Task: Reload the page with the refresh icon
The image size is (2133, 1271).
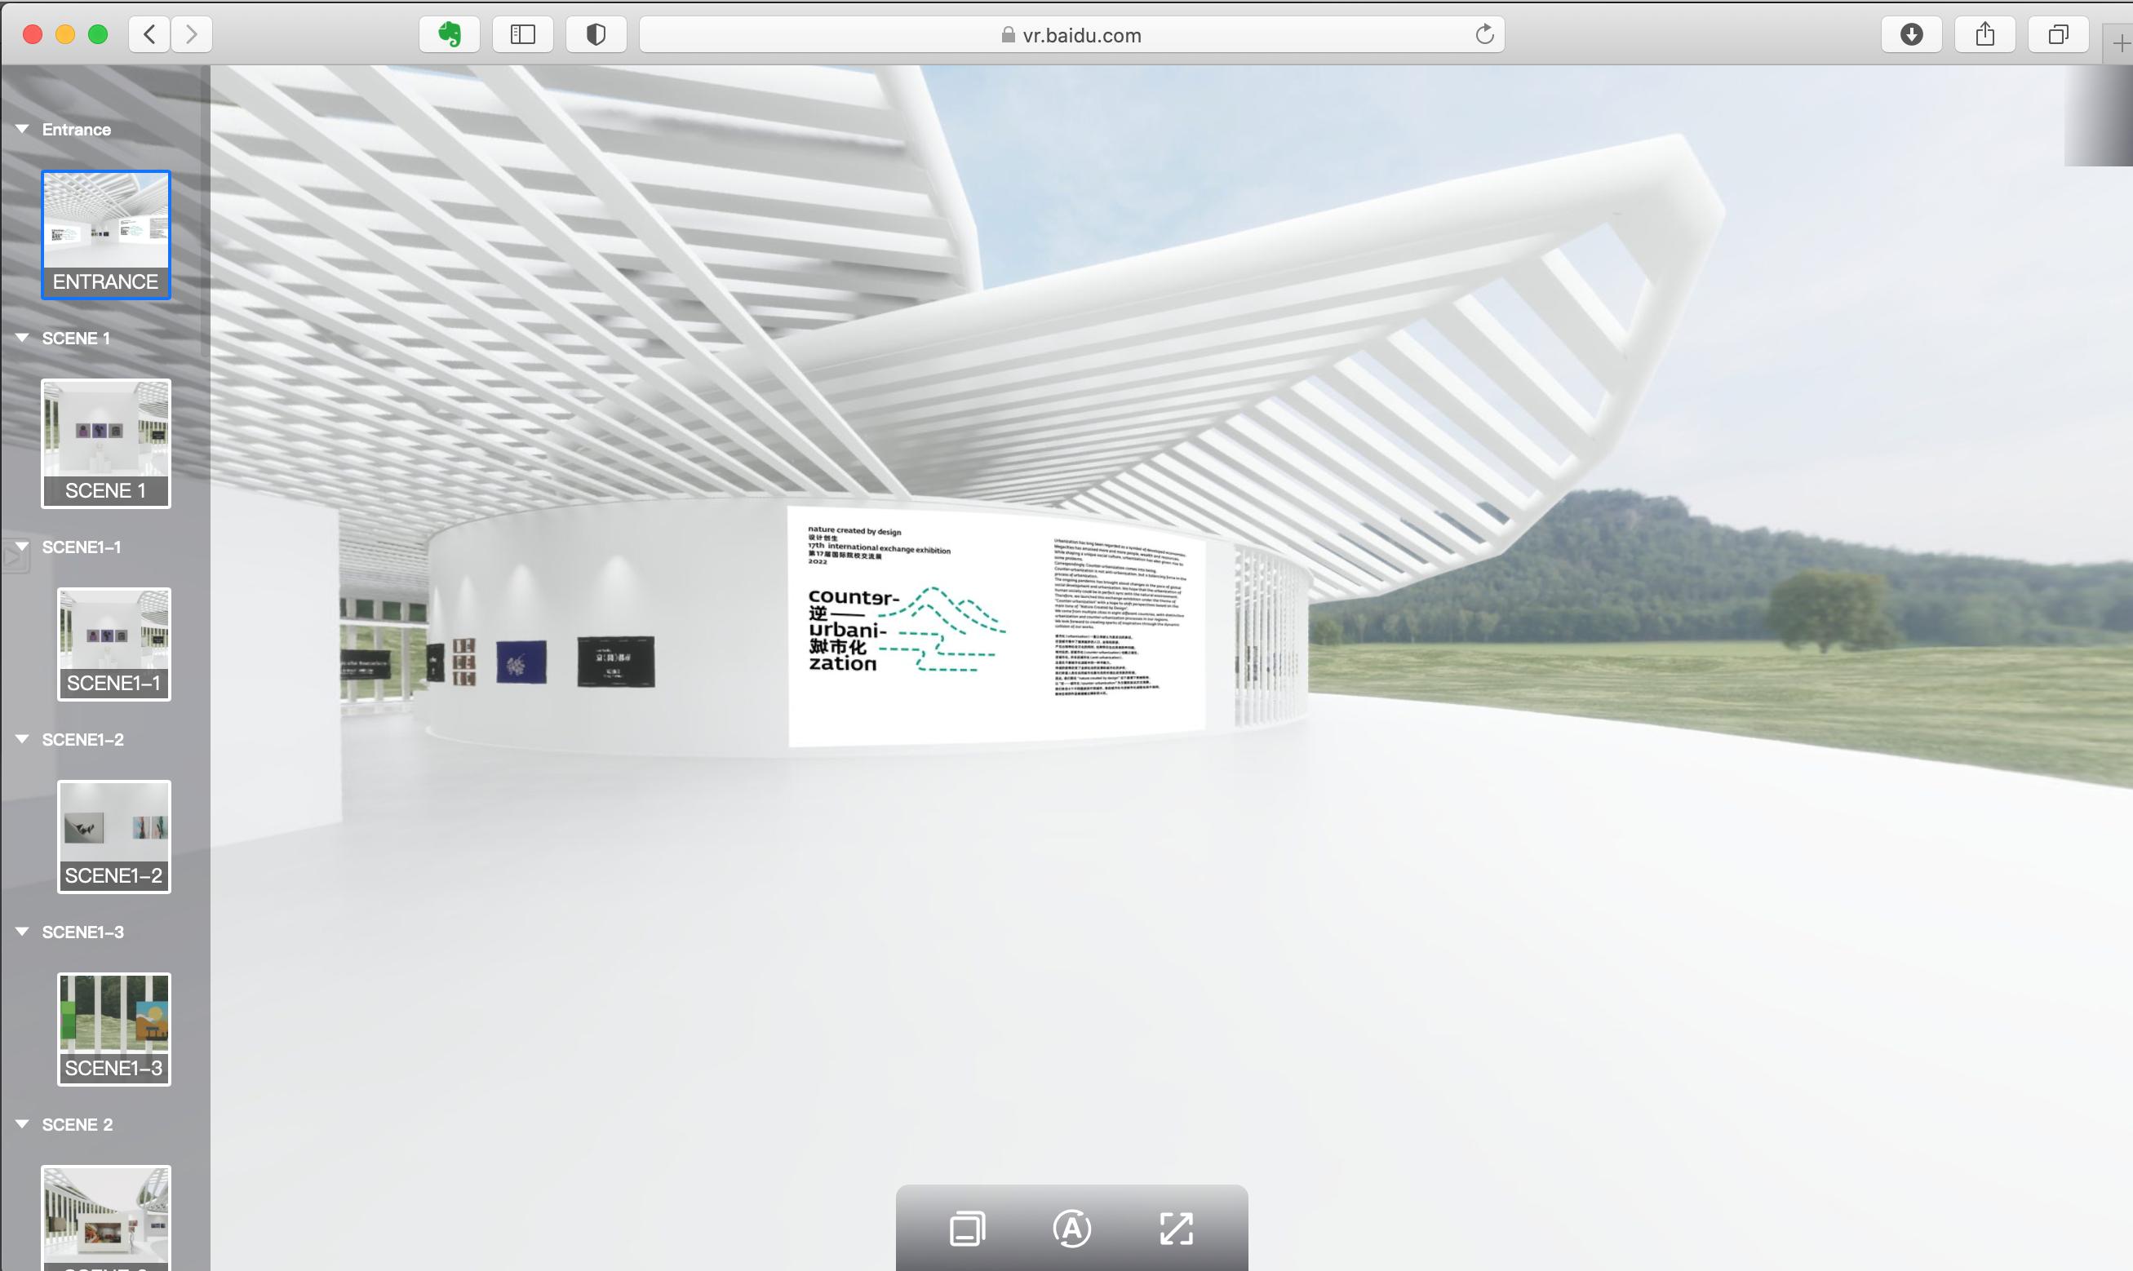Action: coord(1484,34)
